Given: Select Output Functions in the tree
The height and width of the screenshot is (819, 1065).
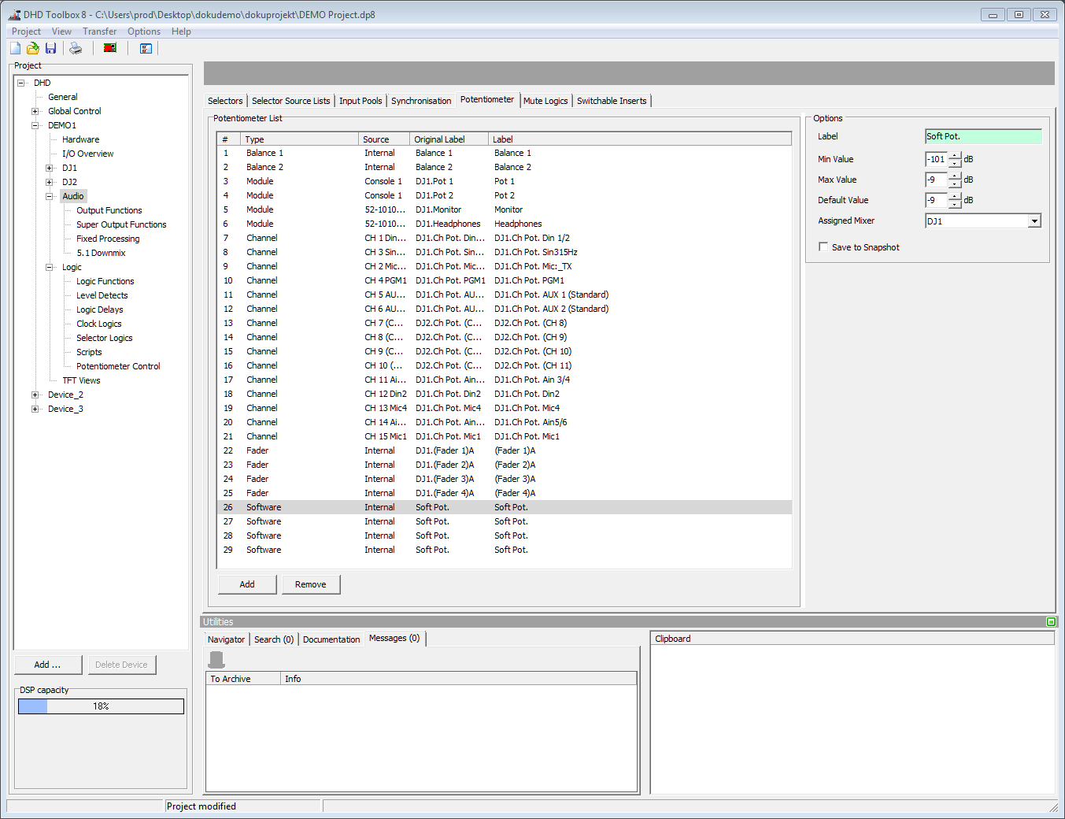Looking at the screenshot, I should 109,210.
